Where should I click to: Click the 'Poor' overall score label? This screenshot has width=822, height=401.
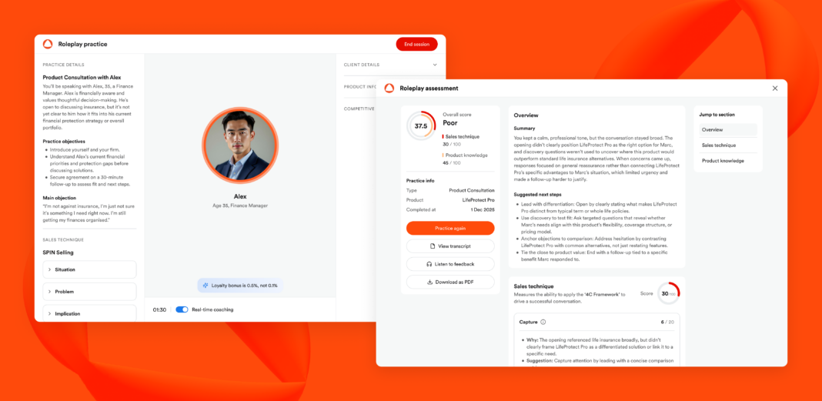click(x=450, y=123)
